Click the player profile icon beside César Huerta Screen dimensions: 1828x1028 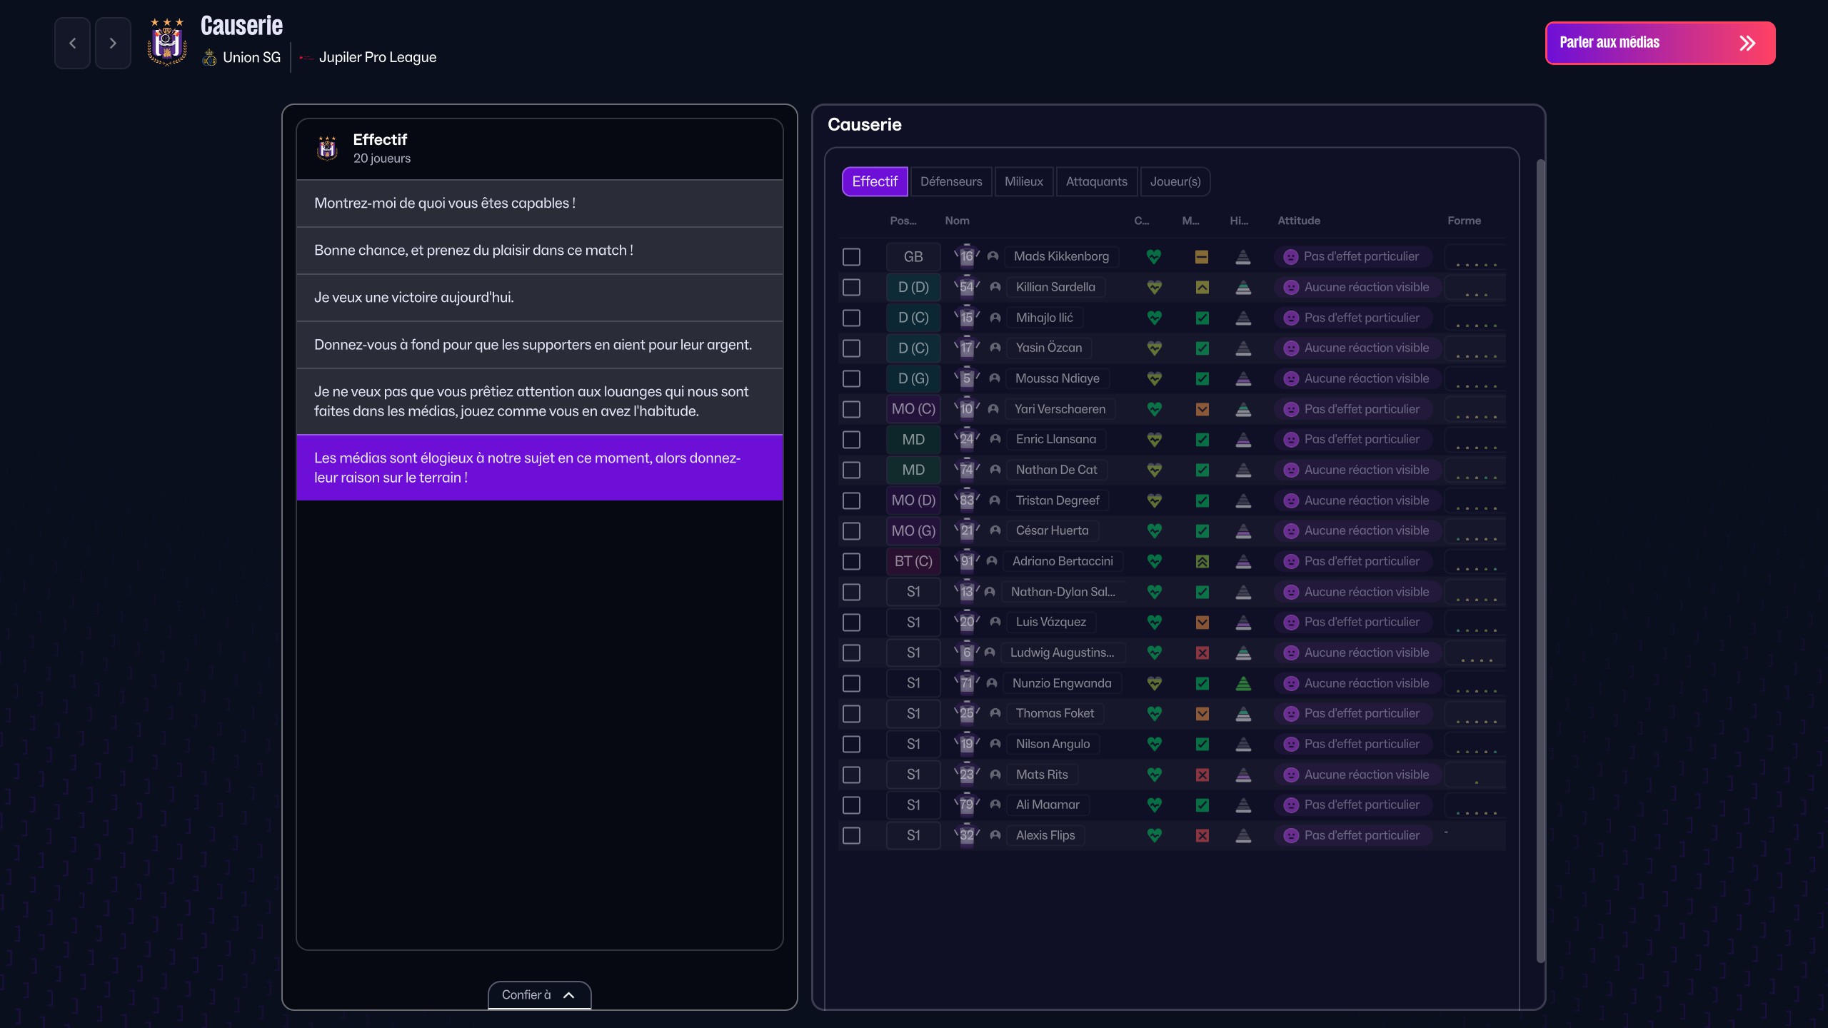coord(995,530)
